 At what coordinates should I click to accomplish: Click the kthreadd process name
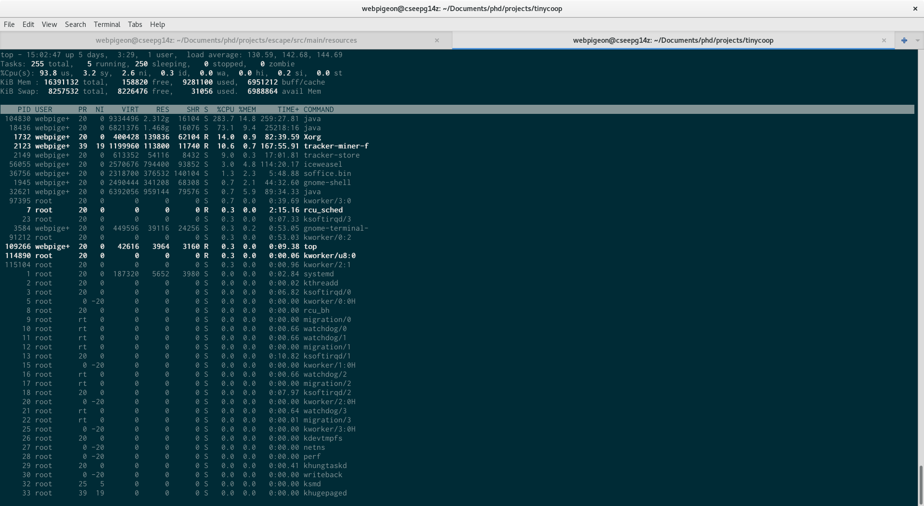coord(321,283)
